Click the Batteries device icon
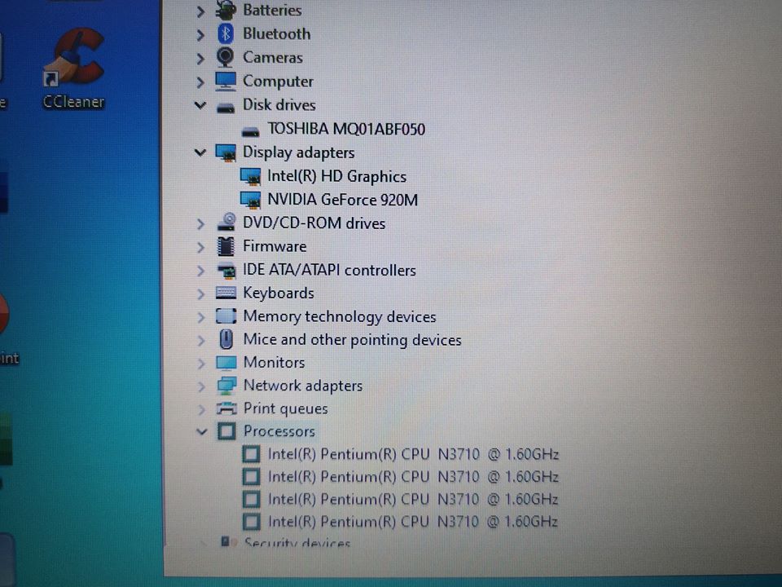 pyautogui.click(x=226, y=10)
